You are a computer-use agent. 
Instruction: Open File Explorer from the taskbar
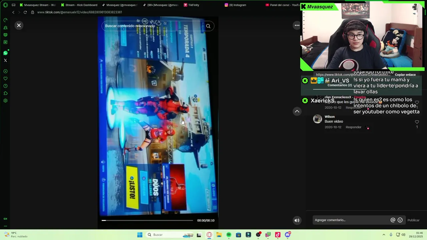point(219,235)
